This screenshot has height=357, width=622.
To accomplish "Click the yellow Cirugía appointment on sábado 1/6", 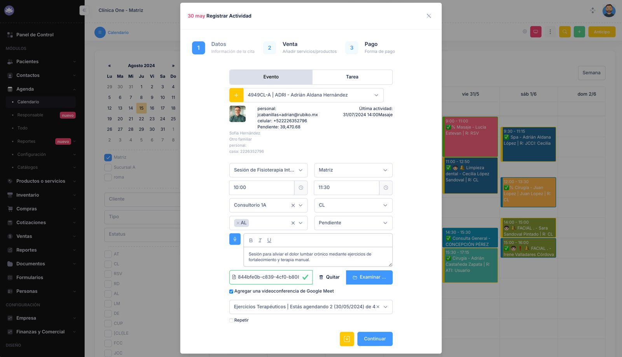I will click(528, 192).
